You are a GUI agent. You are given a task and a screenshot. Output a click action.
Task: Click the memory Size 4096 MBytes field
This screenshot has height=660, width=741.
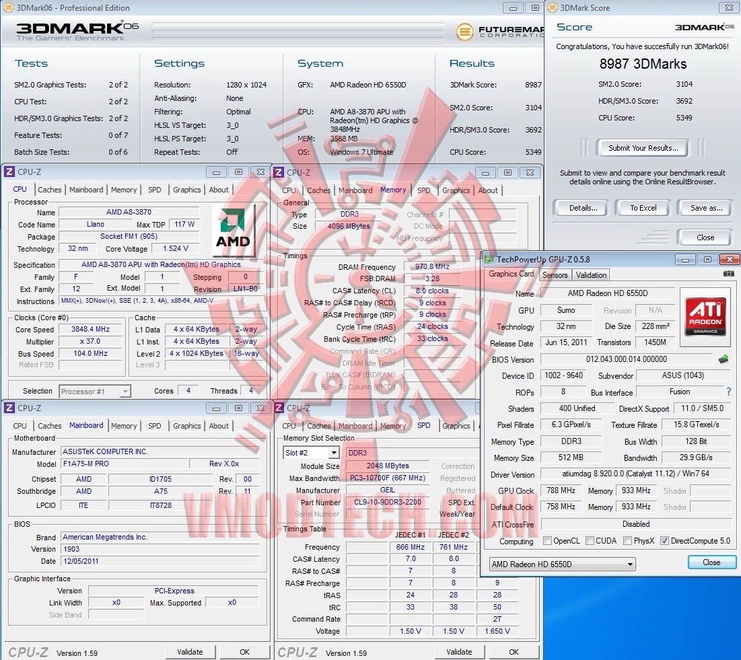349,226
